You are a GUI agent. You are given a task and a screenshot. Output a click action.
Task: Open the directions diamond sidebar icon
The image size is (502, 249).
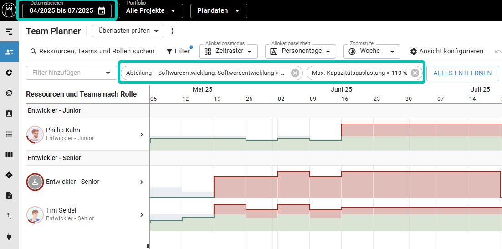point(9,175)
